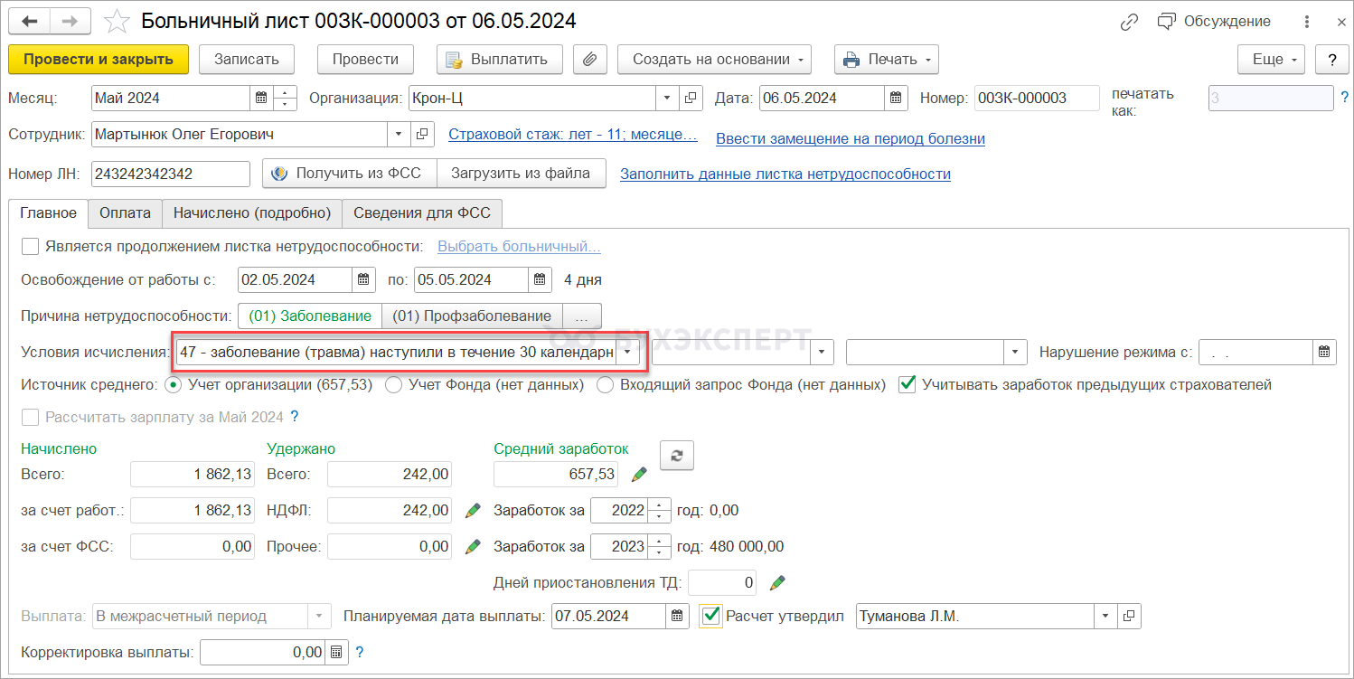This screenshot has width=1354, height=679.
Task: Toggle Учитывать заработок предыдущих страхователей checkbox
Action: [x=907, y=385]
